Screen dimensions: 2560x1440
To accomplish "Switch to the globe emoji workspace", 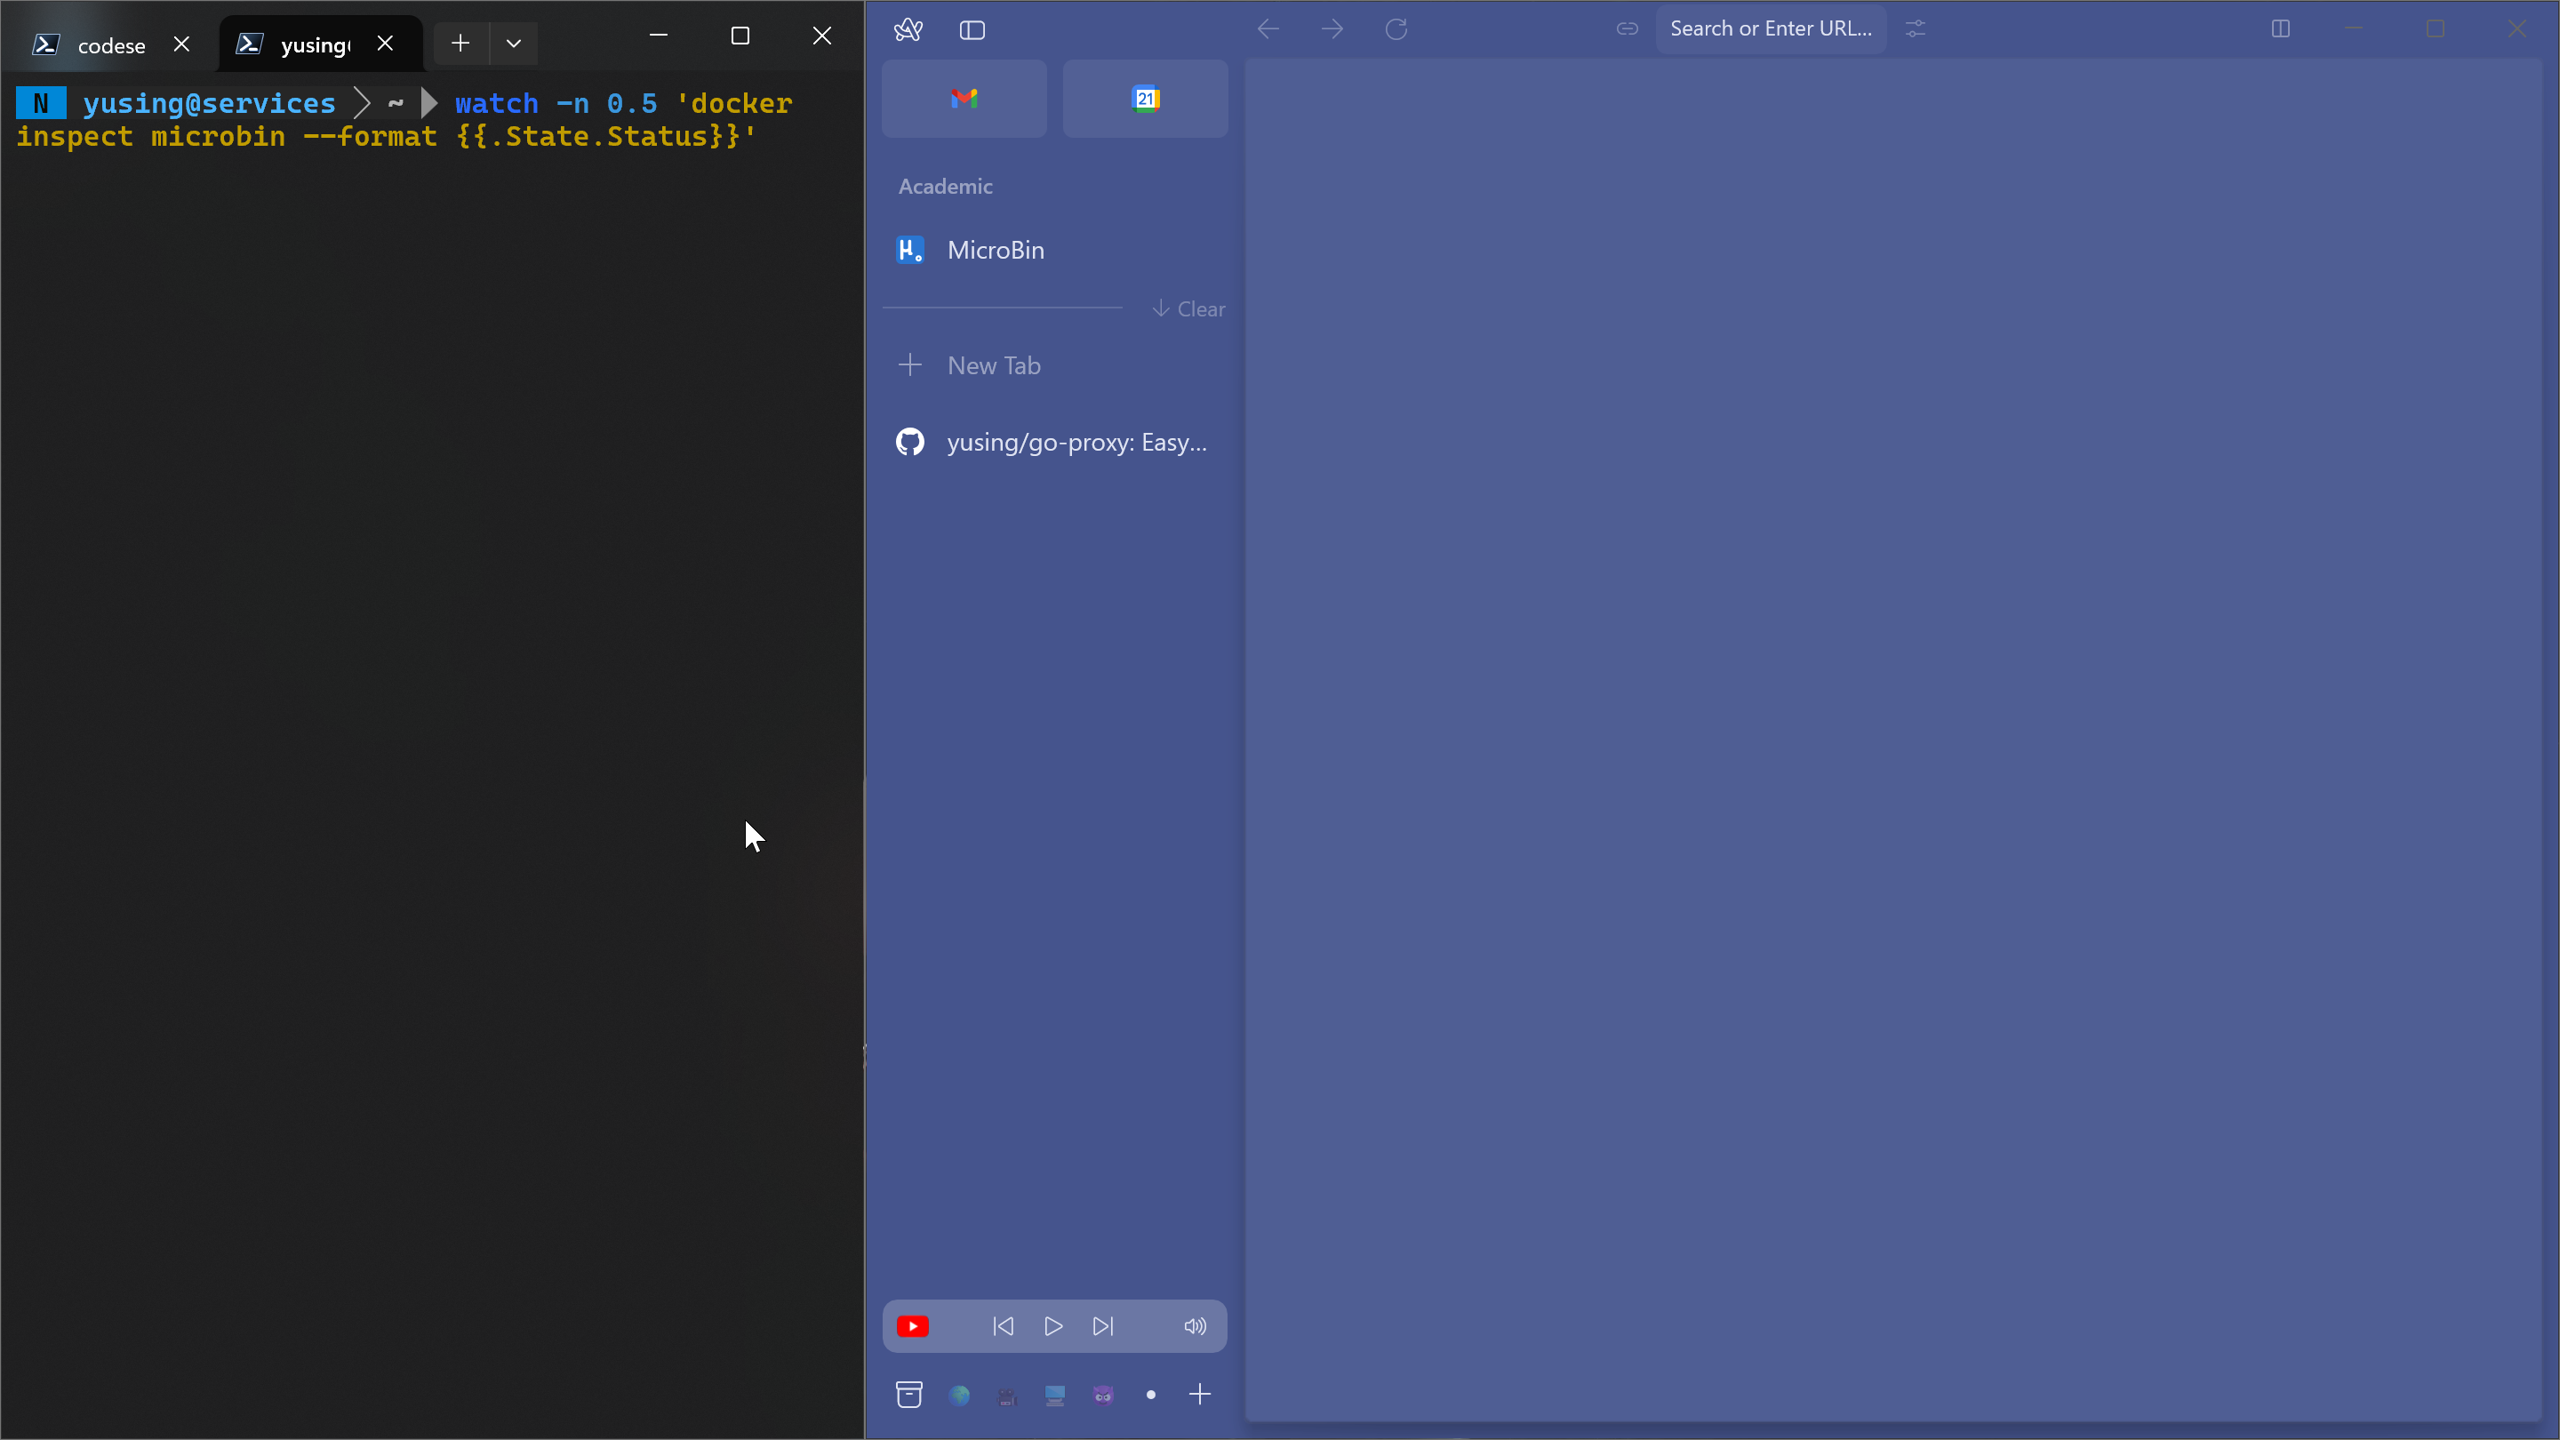I will coord(958,1395).
